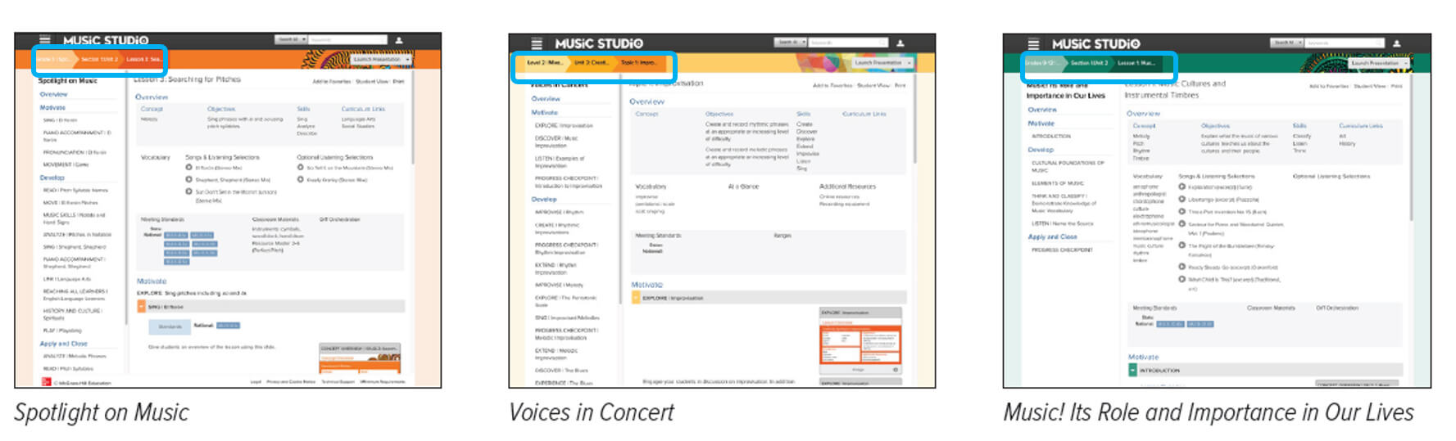
Task: Click Apply and Close link in Music! Its Role window
Action: click(1053, 236)
